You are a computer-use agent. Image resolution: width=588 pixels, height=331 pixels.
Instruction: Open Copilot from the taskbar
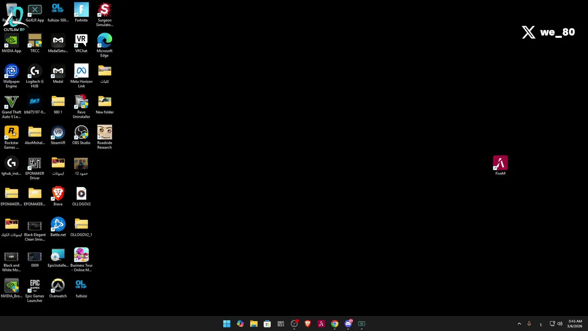240,324
